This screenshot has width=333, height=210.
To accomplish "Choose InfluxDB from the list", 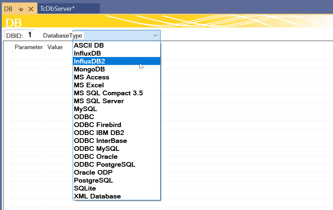I will [x=116, y=53].
